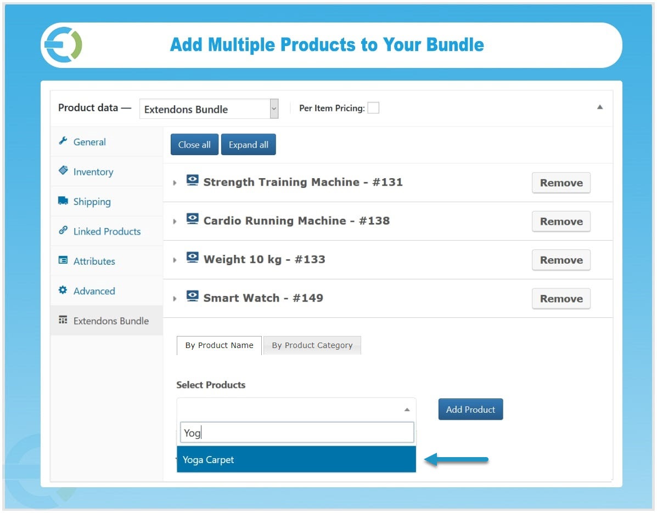Select the Attributes panel icon
This screenshot has height=513, width=657.
63,261
